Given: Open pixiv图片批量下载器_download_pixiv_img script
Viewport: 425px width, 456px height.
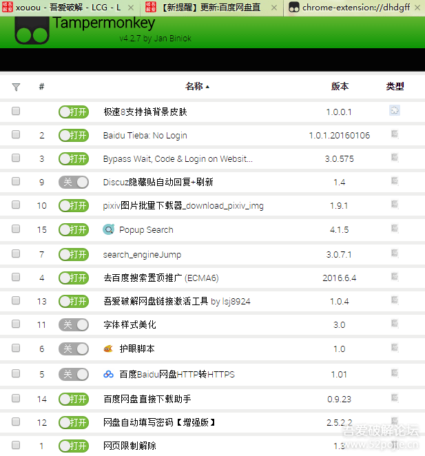Looking at the screenshot, I should coord(183,206).
